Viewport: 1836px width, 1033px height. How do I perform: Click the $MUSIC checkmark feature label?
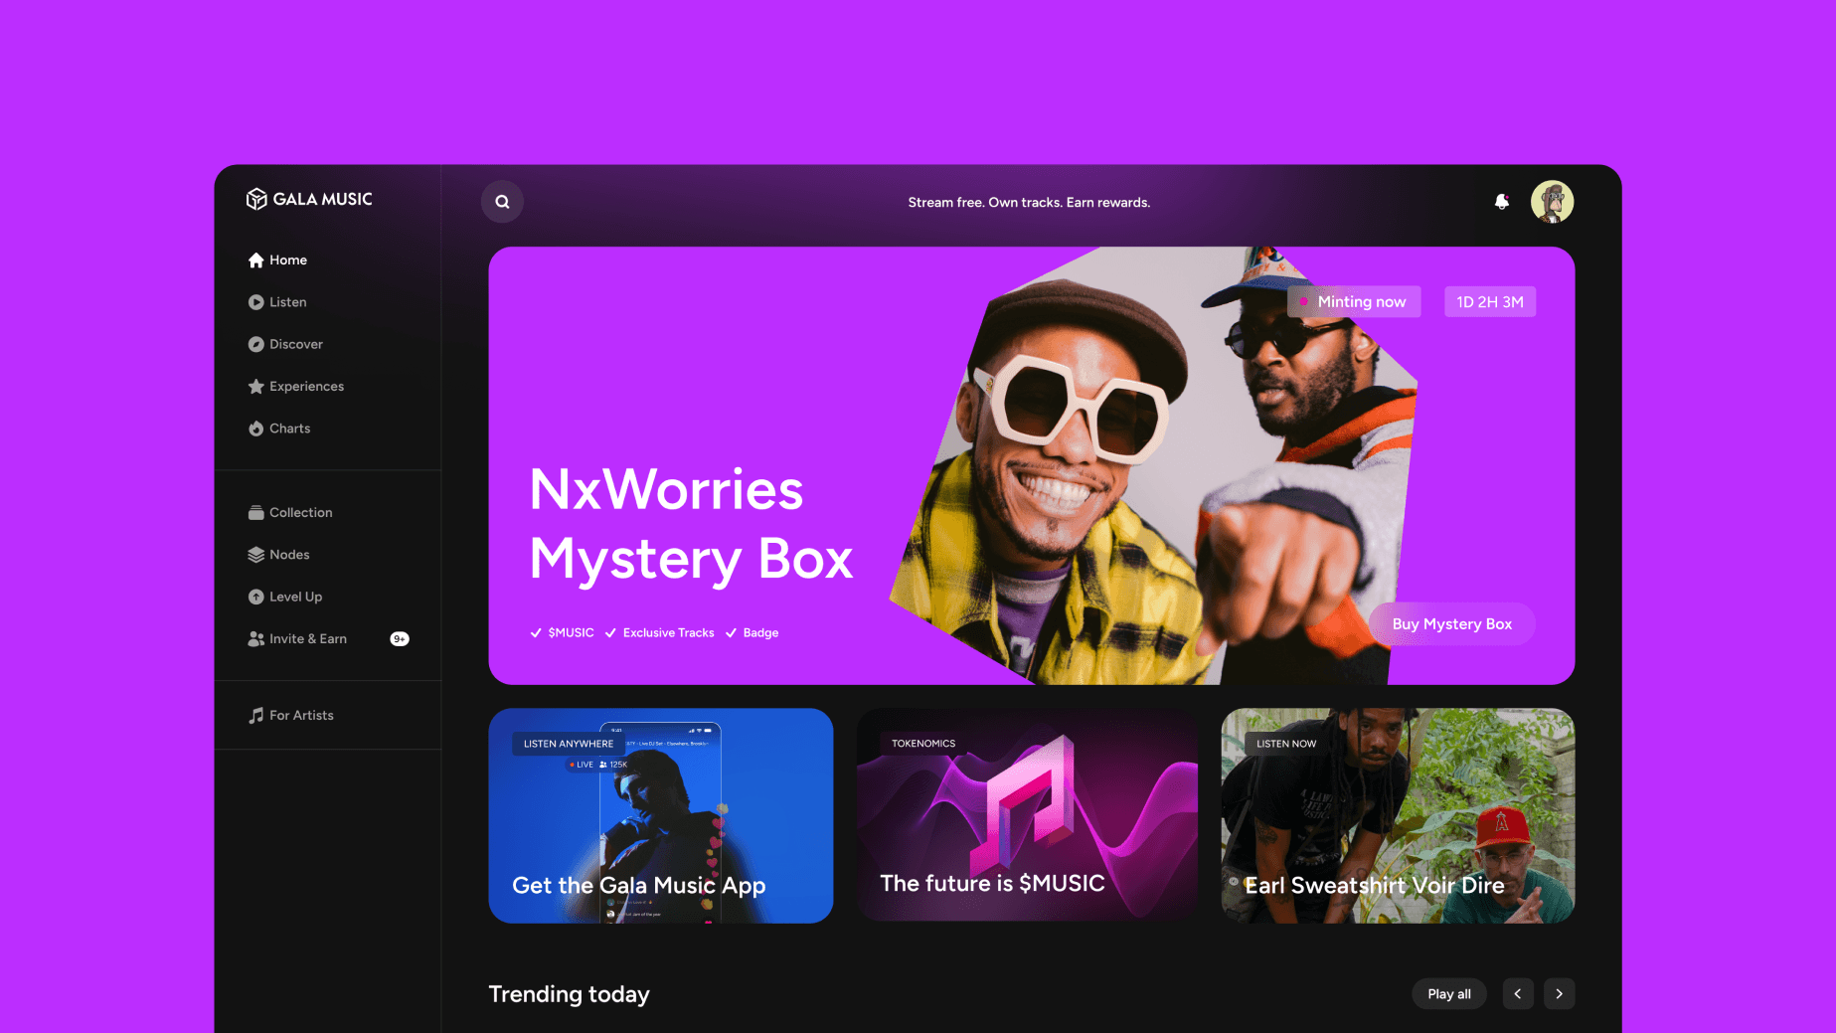(563, 633)
